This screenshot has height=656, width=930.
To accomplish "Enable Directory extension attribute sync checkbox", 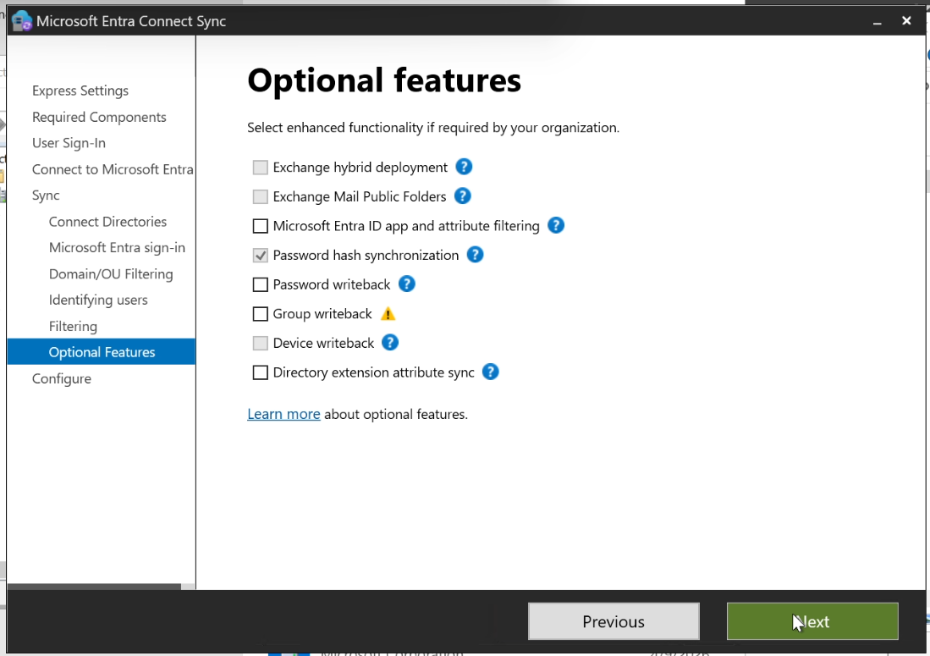I will 260,372.
